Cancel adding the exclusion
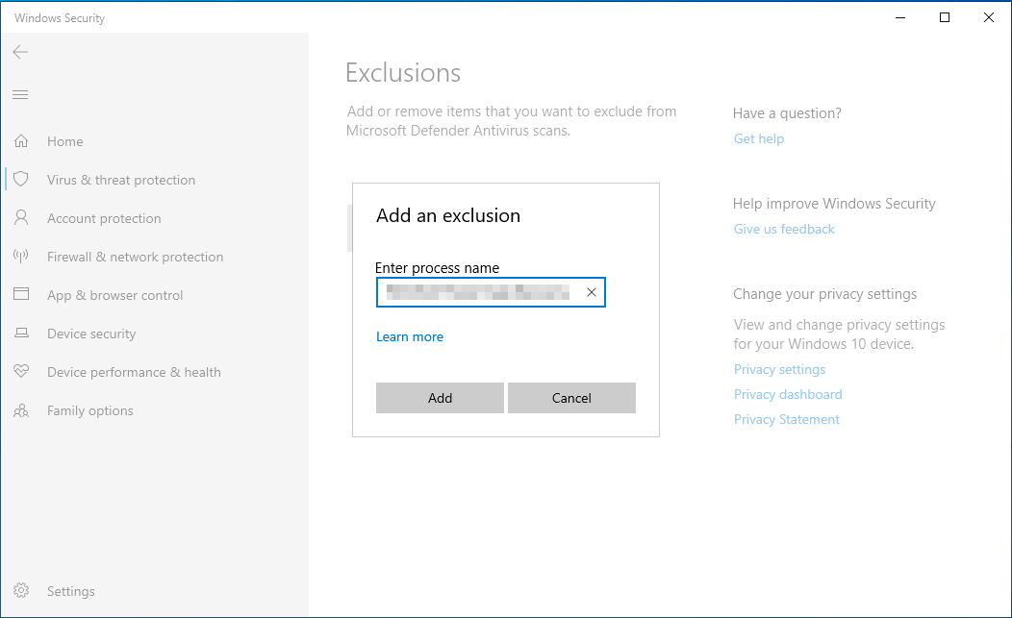The image size is (1012, 618). point(571,398)
